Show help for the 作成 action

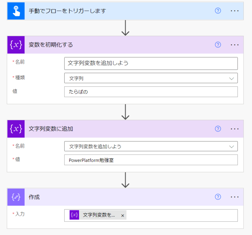pyautogui.click(x=218, y=197)
